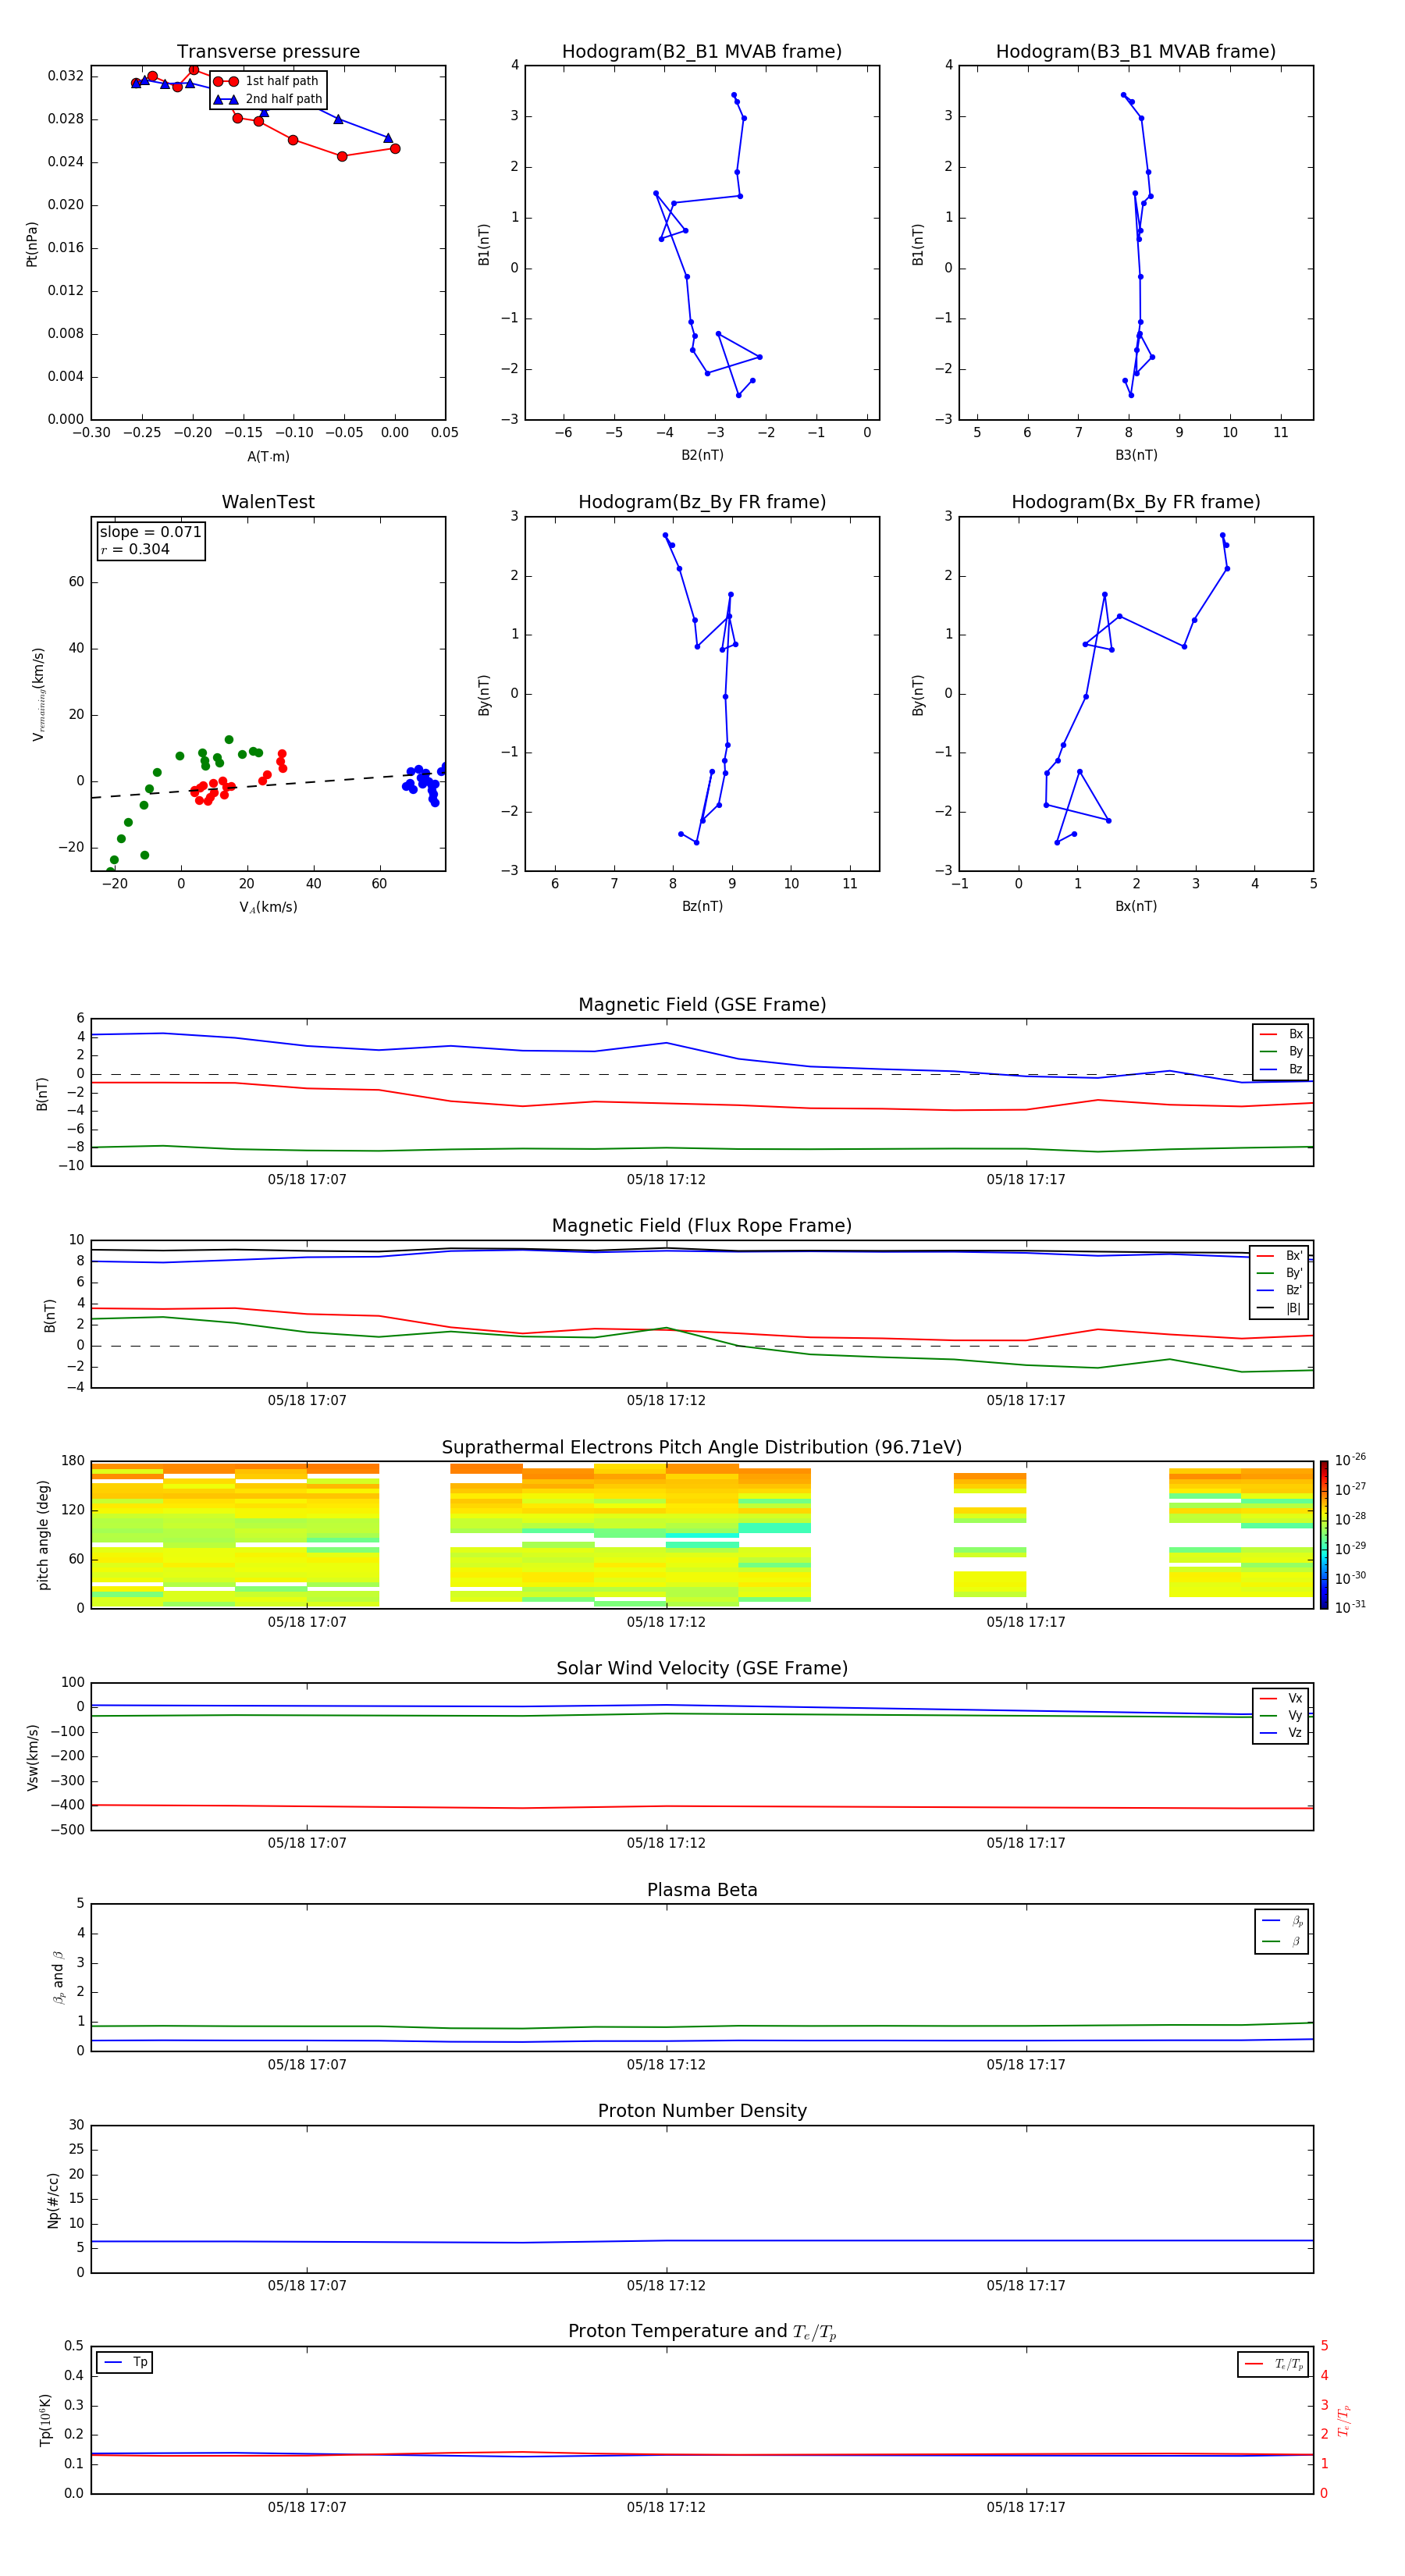Click the "pitch angle (deg)" y-axis label
The height and width of the screenshot is (2576, 1405).
pos(43,1535)
